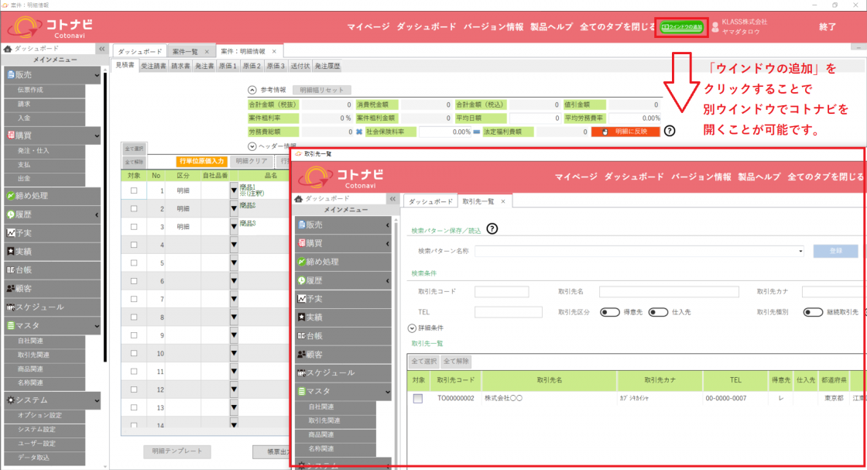
Task: Open dropdown arrow in 商品2 row
Action: click(234, 209)
